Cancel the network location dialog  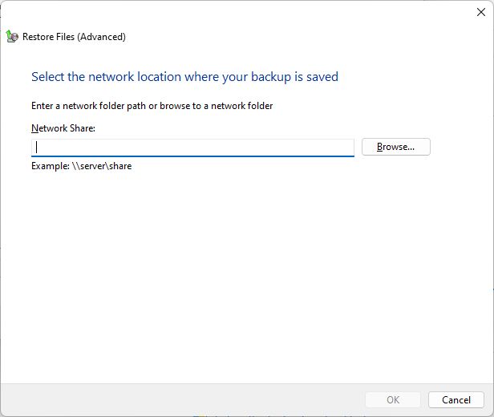[x=456, y=399]
